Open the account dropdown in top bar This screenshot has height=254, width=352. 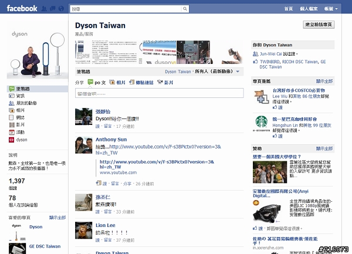[x=331, y=9]
